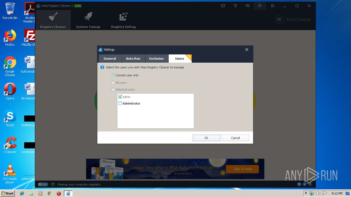351x197 pixels.
Task: Open VLC media player shortcut
Action: [10, 173]
